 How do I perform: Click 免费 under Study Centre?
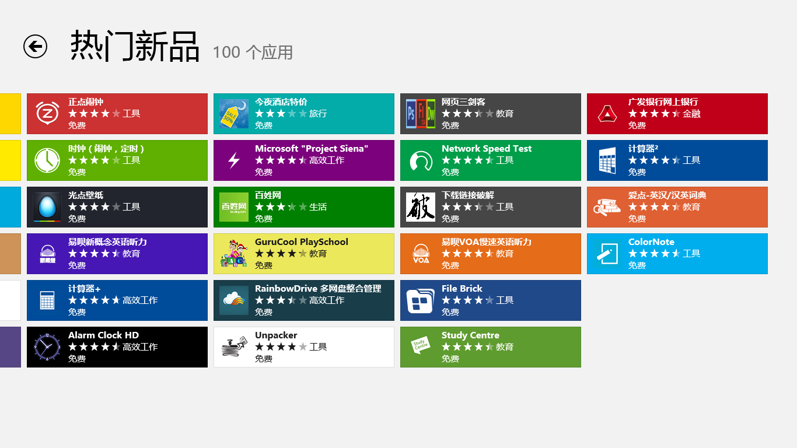[450, 359]
